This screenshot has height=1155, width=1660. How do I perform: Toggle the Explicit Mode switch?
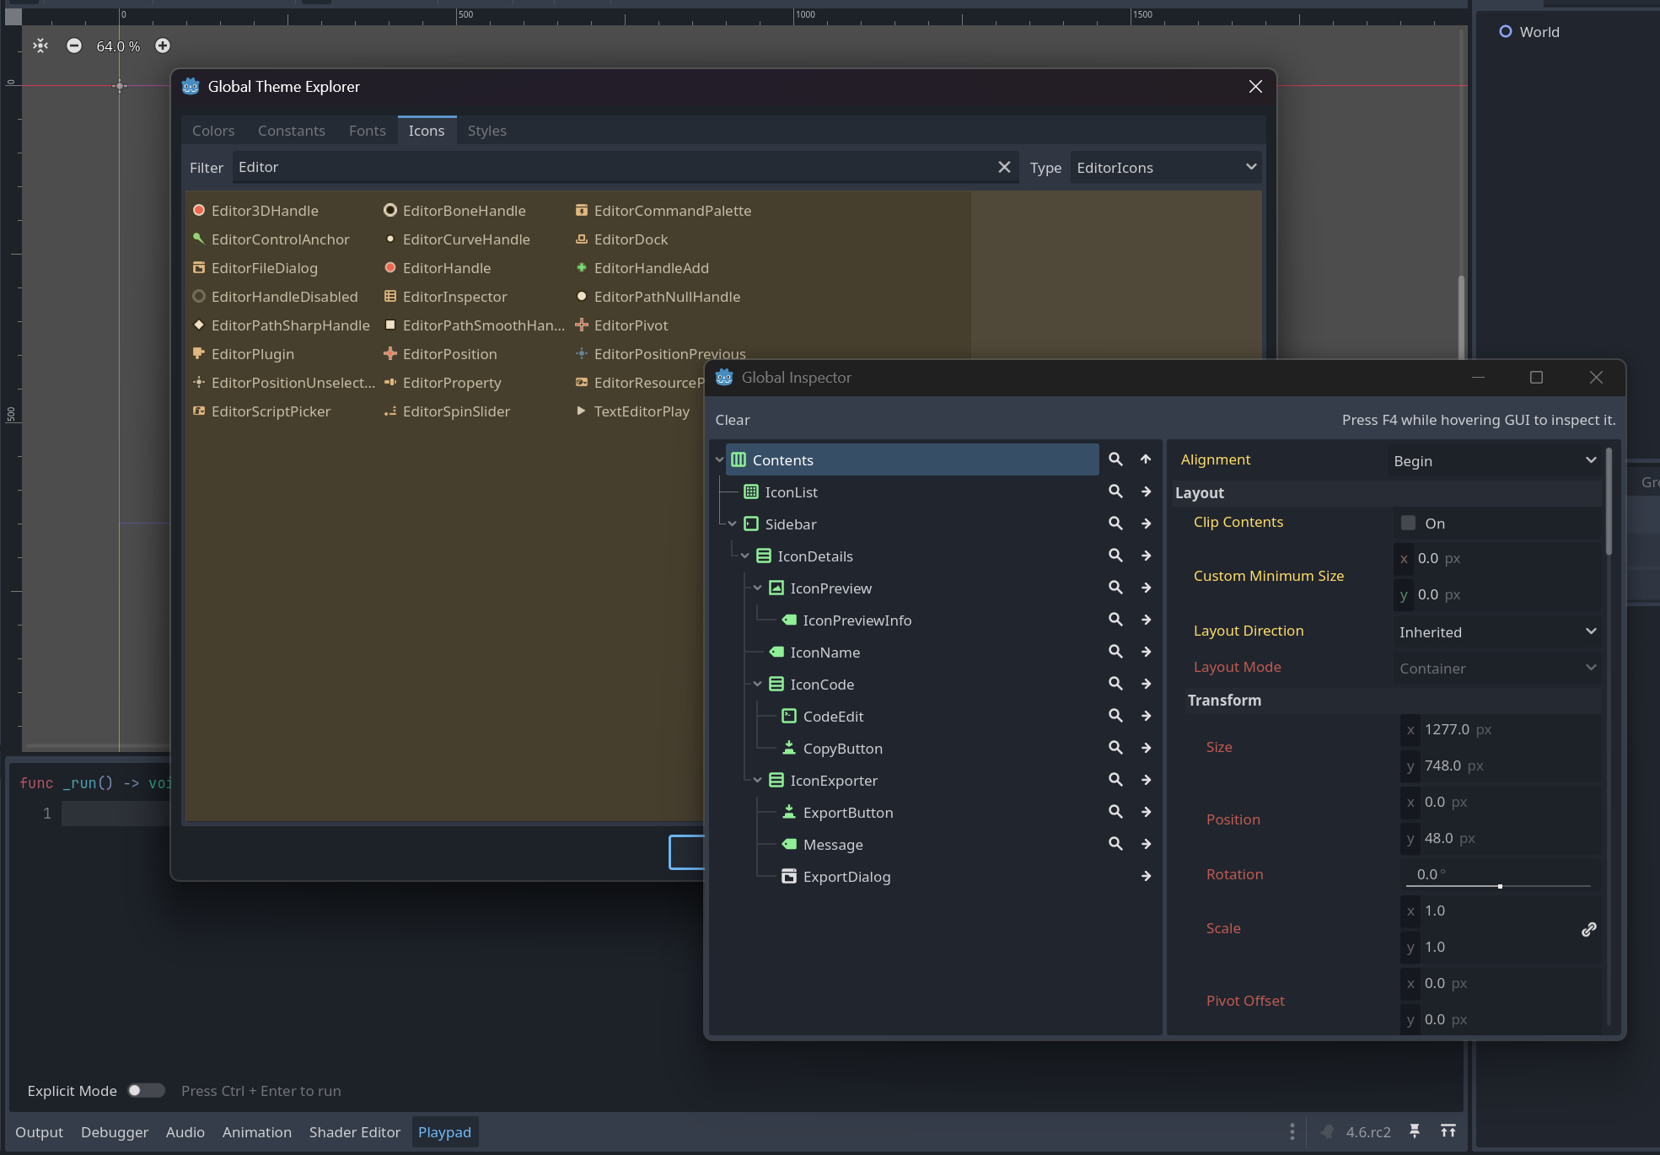click(146, 1090)
